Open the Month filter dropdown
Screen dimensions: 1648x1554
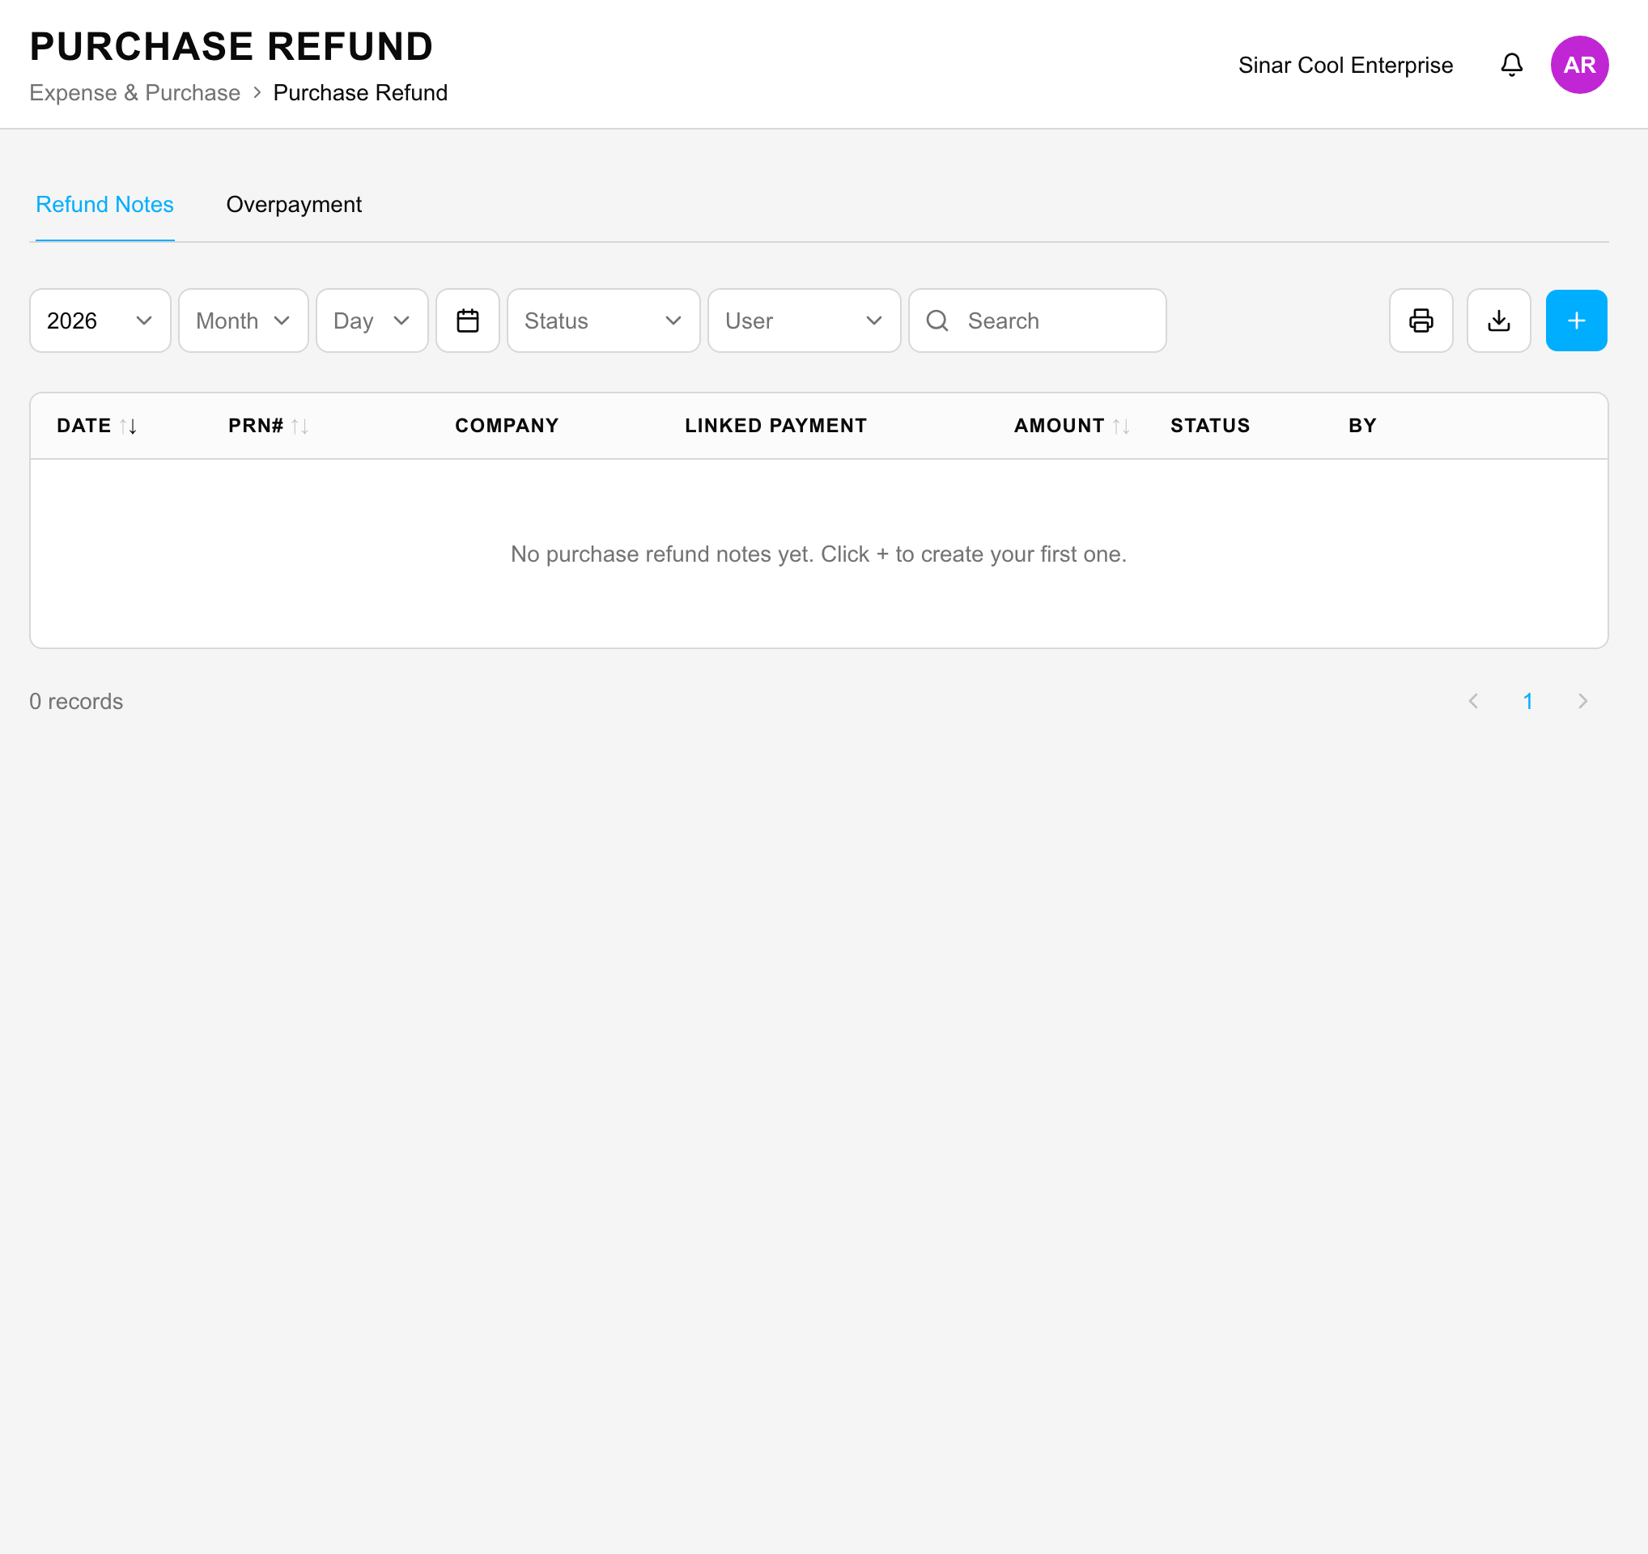tap(244, 321)
